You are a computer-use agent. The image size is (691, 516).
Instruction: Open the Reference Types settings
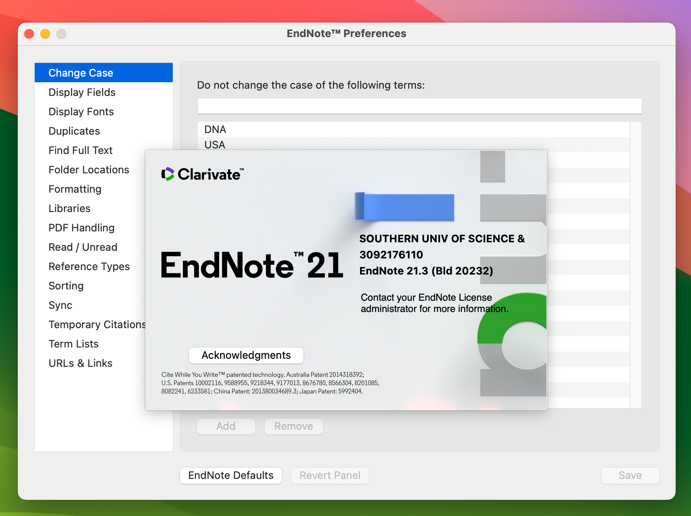click(x=89, y=266)
